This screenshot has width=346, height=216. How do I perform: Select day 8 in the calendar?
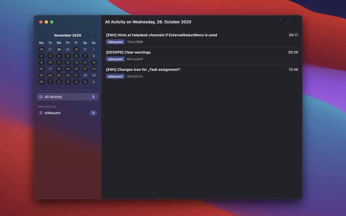[94, 56]
